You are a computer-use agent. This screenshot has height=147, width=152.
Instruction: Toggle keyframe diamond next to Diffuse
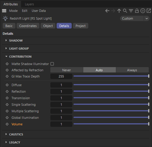(7, 85)
